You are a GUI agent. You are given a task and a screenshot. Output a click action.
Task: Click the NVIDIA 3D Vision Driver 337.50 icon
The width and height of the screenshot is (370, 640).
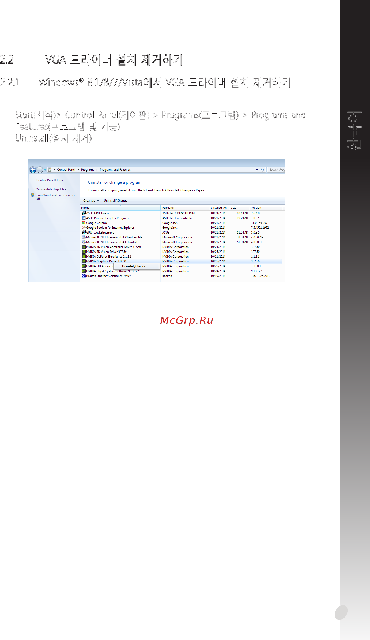[84, 252]
